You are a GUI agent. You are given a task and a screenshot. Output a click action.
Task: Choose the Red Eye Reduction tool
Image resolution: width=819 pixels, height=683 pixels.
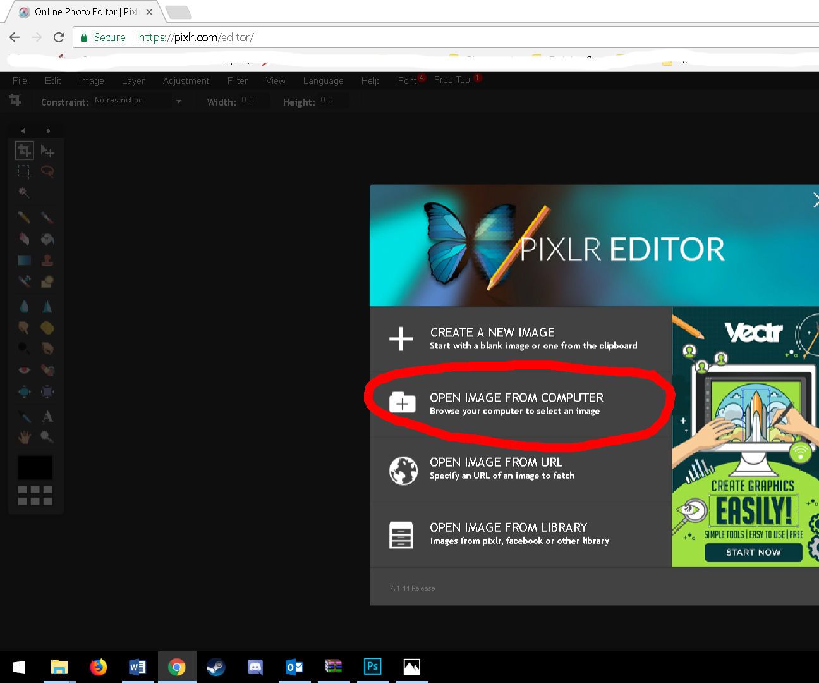pos(24,370)
